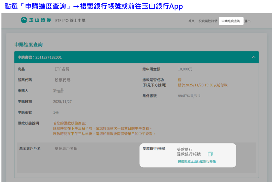Click the 受款銀行帳號 account number text

[189, 154]
